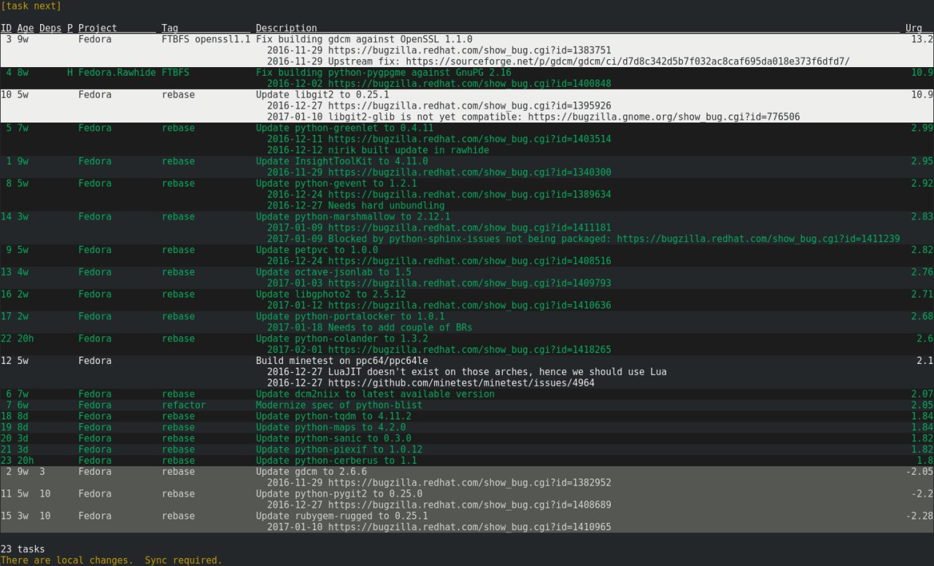Select "Update python-pygit2 to 0.25.0"
The image size is (934, 566).
point(339,494)
